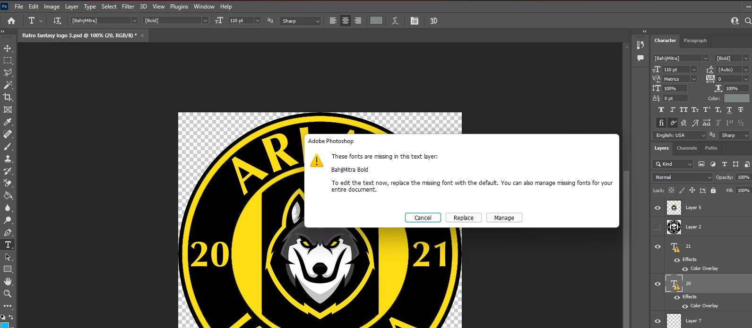This screenshot has height=328, width=752.
Task: Open the Plugins menu
Action: [x=179, y=7]
